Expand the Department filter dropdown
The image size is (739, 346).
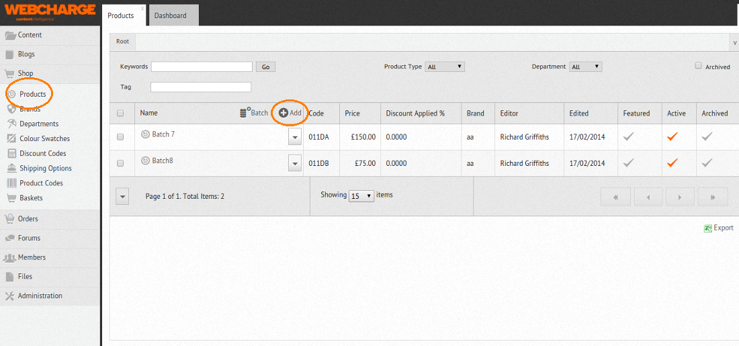click(585, 67)
